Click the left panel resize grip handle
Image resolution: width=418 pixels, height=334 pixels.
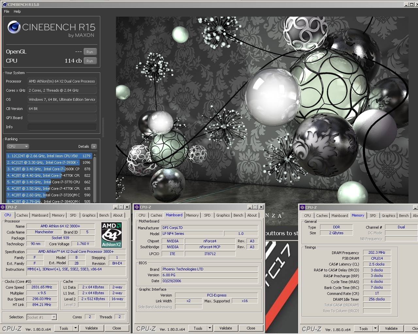(x=103, y=128)
